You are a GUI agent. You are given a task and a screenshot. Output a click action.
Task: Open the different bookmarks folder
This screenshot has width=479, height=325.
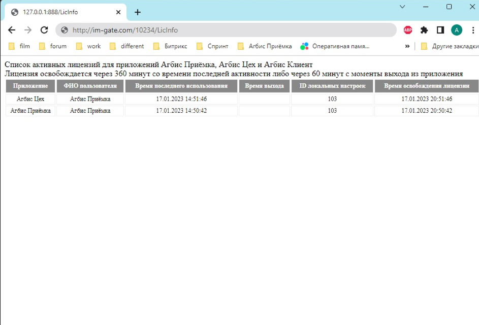coord(126,46)
